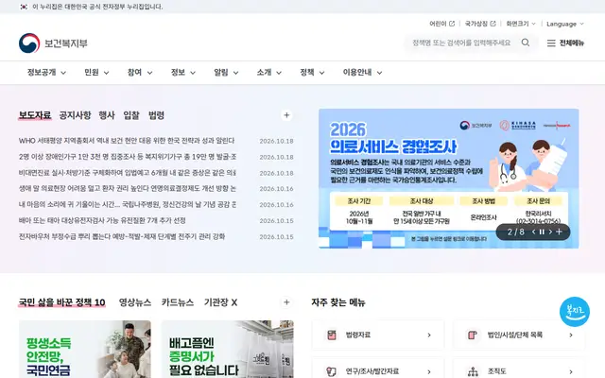Open the 연명의료결정제도 개선 press release
The width and height of the screenshot is (605, 378).
coord(128,189)
